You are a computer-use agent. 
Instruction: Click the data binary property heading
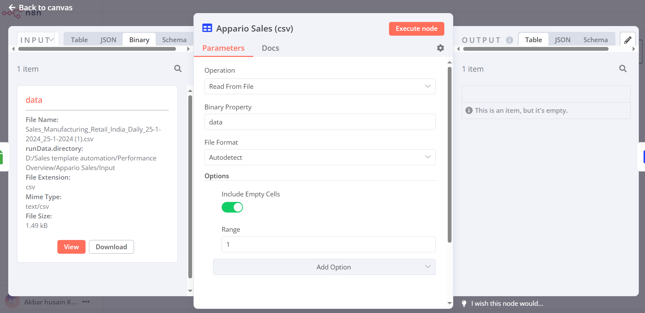coord(34,100)
